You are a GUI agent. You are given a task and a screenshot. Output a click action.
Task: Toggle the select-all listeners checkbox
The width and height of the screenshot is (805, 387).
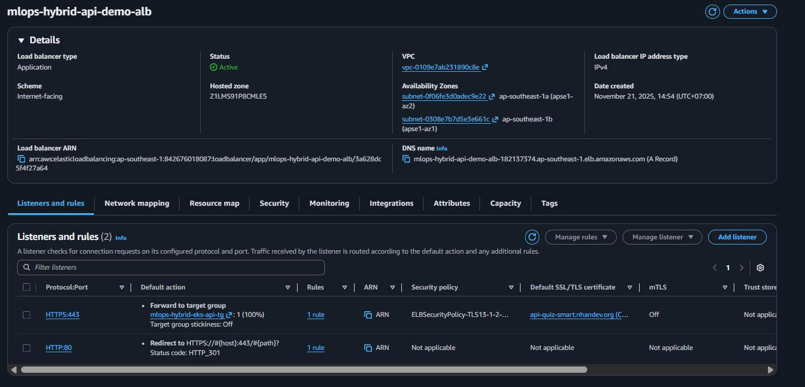(26, 287)
